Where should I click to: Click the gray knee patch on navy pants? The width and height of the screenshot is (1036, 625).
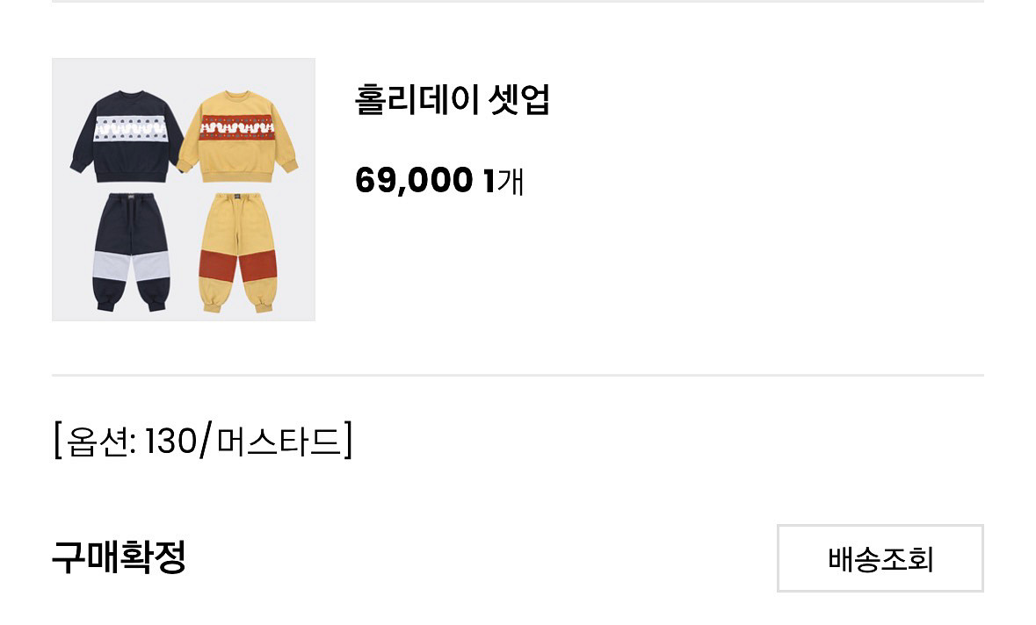pyautogui.click(x=132, y=267)
